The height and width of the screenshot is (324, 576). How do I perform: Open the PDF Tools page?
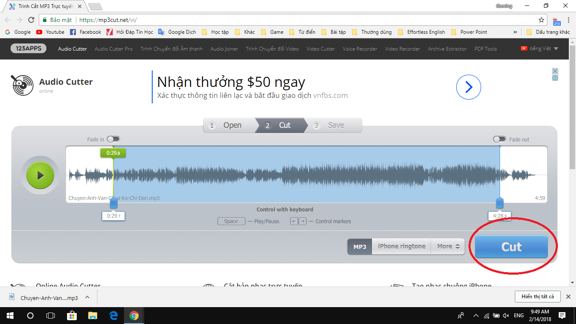485,49
